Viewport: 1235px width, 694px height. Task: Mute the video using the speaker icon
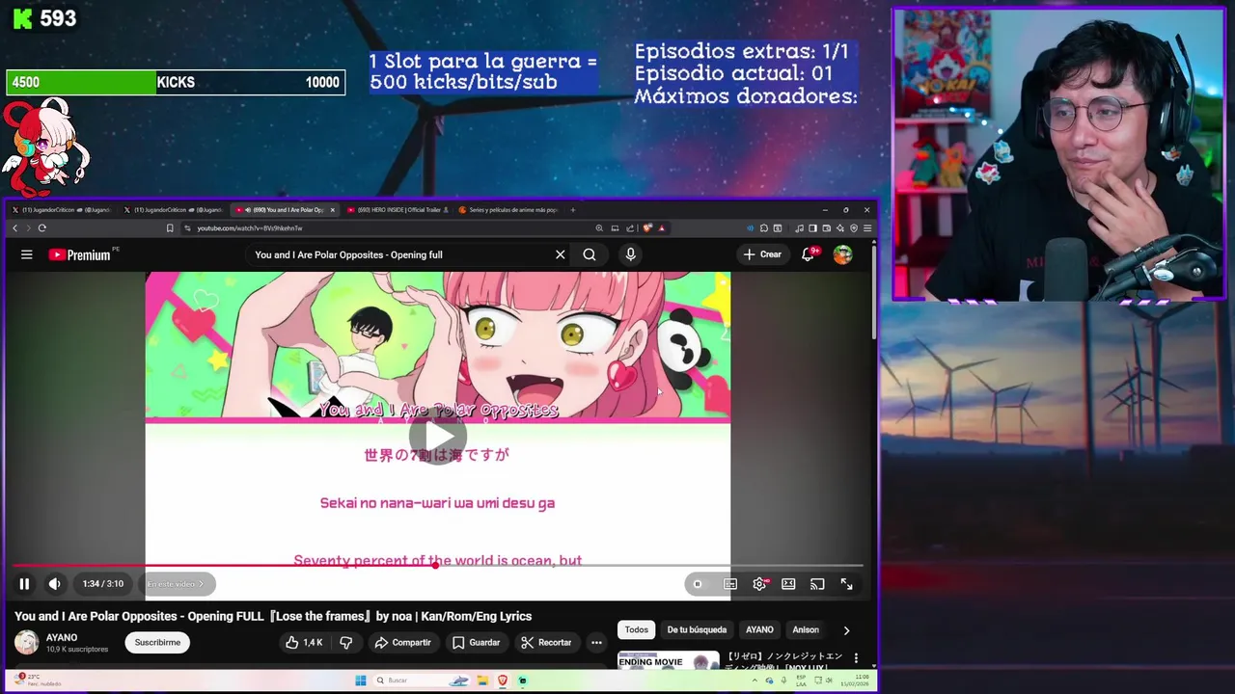55,584
